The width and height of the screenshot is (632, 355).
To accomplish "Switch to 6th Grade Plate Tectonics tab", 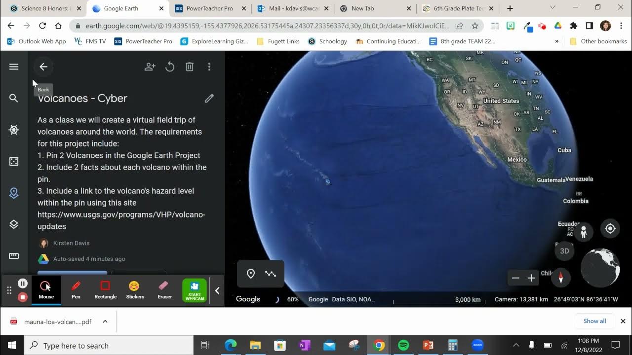I will 458,8.
